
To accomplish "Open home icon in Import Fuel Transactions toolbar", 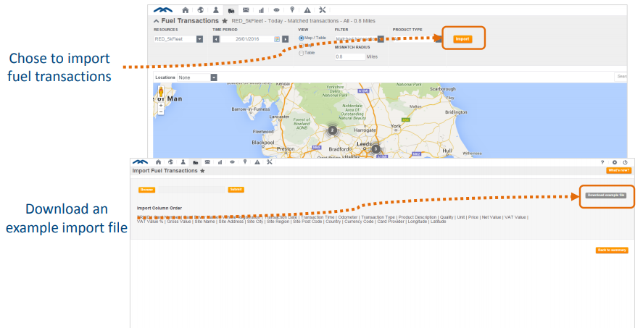I will coord(158,162).
